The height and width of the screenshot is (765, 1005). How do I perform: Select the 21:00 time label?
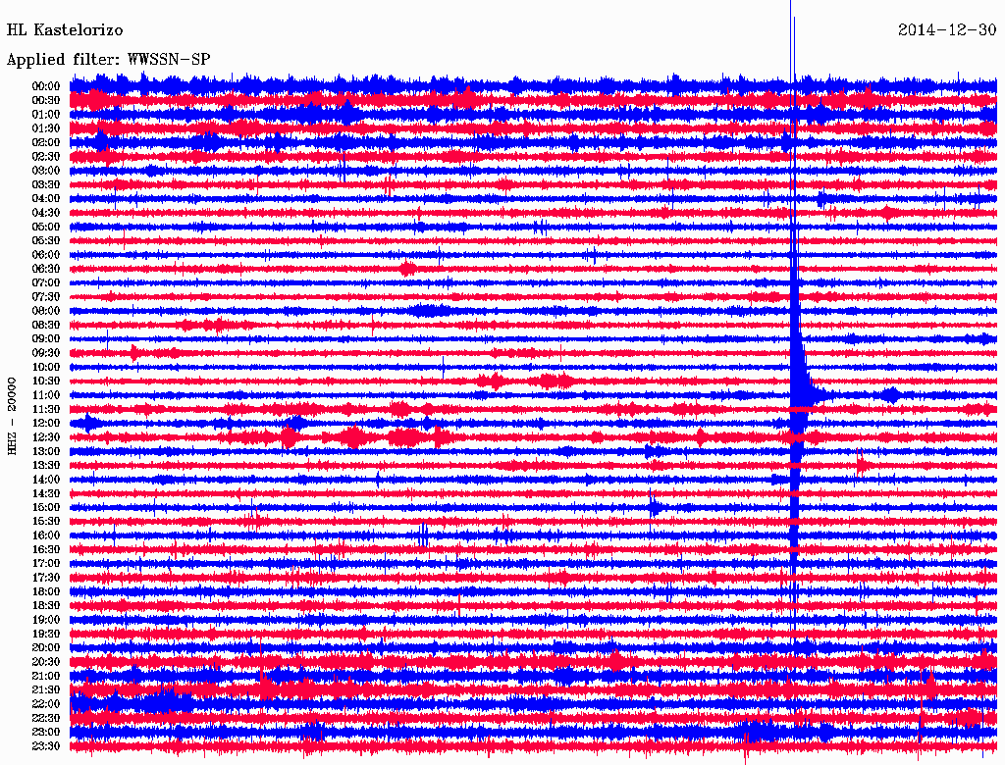point(46,677)
